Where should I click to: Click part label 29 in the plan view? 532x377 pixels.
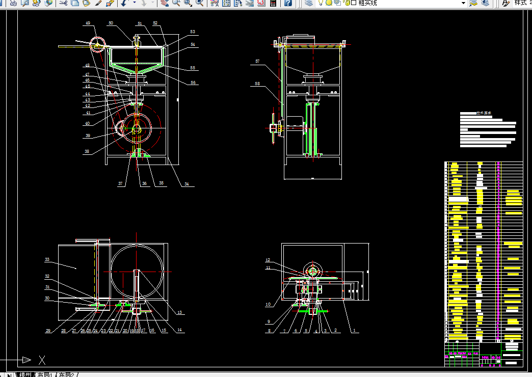(48, 331)
